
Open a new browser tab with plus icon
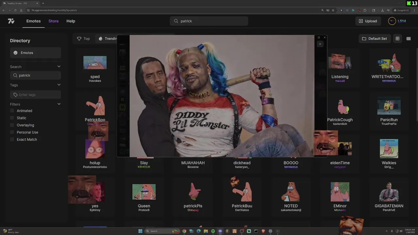43,3
